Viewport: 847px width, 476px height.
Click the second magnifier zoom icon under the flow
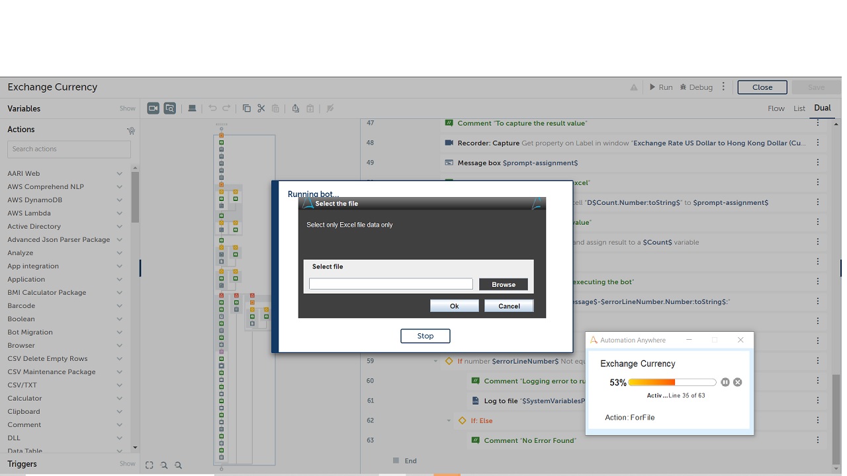click(x=178, y=465)
